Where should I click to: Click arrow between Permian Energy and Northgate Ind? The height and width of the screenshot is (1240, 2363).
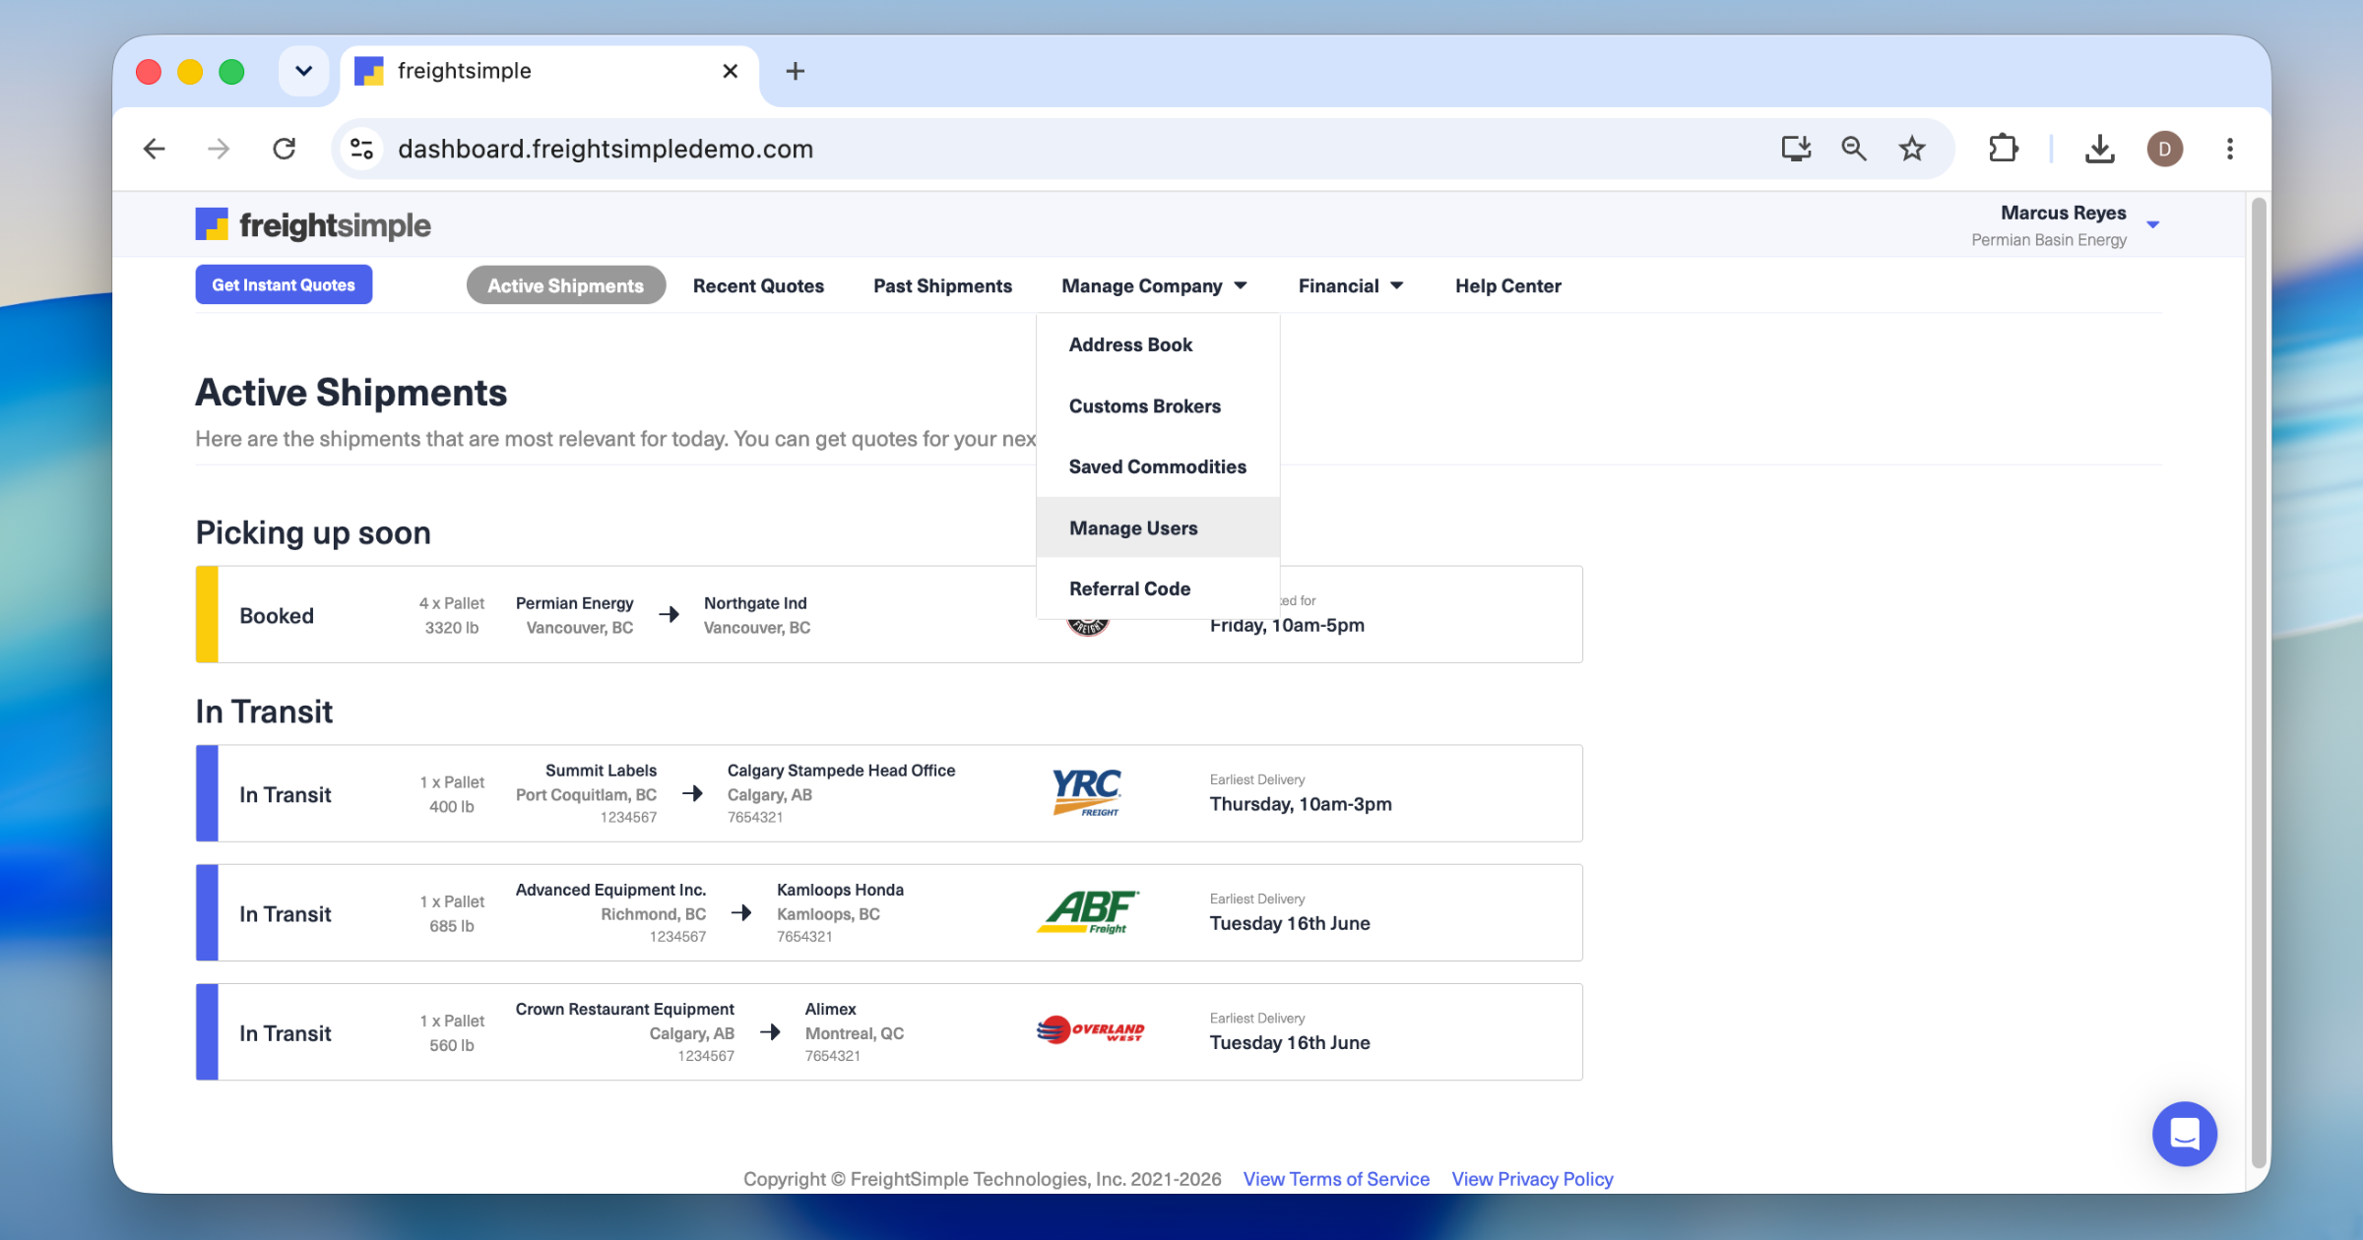click(670, 615)
